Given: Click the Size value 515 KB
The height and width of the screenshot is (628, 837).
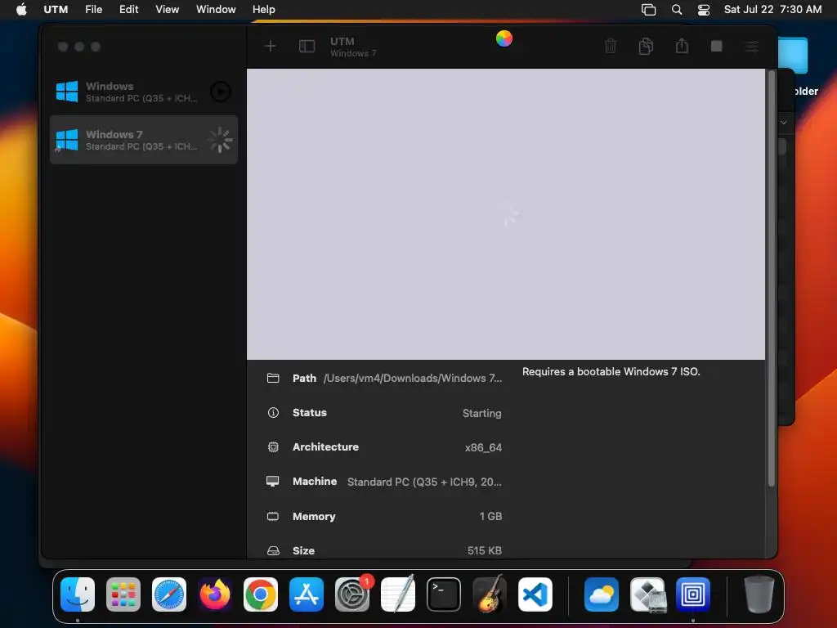Looking at the screenshot, I should (x=484, y=550).
